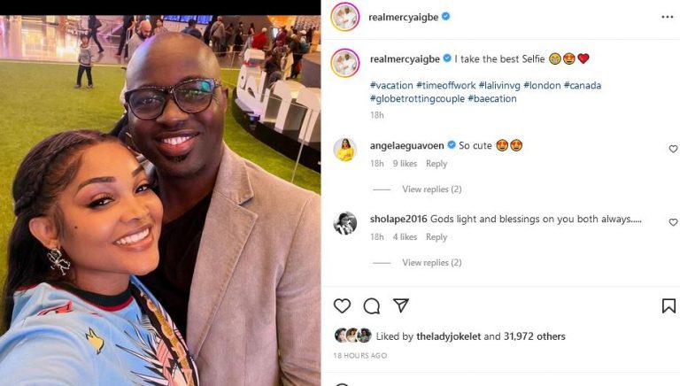Like angelaeguavoen's comment heart

pos(673,149)
